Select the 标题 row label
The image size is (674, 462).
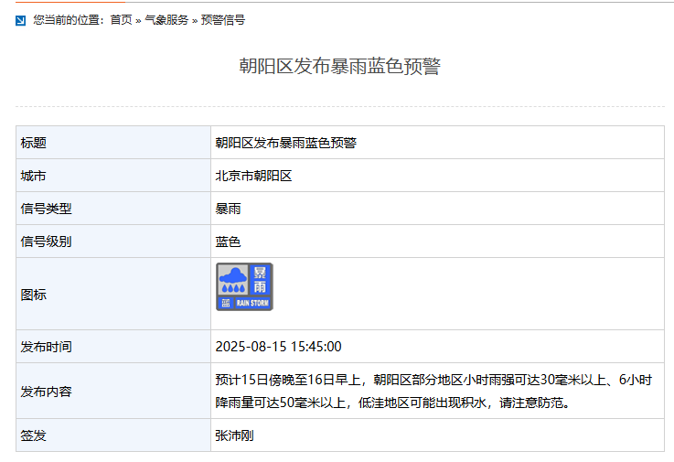(34, 143)
